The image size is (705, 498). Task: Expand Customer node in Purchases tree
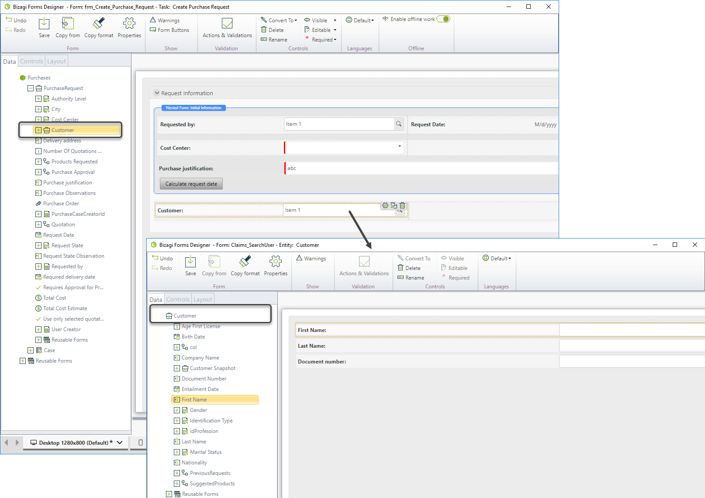(38, 130)
